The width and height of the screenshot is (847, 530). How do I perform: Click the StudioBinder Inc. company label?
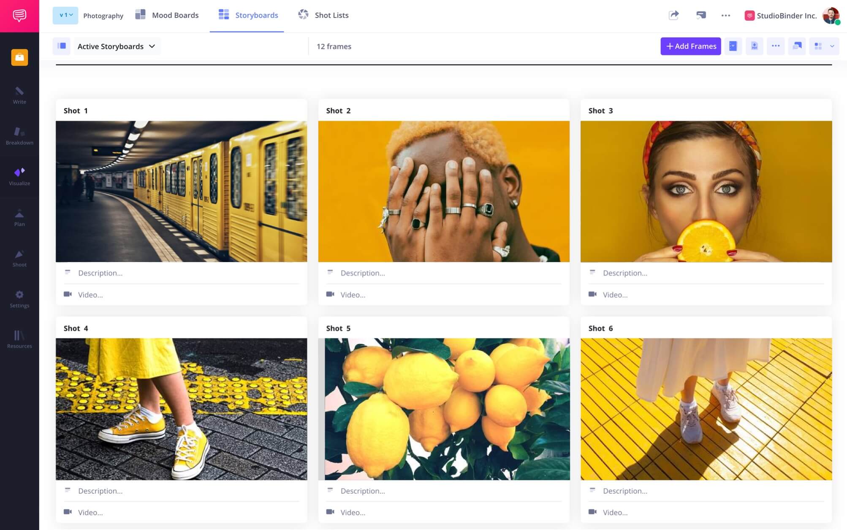point(787,16)
